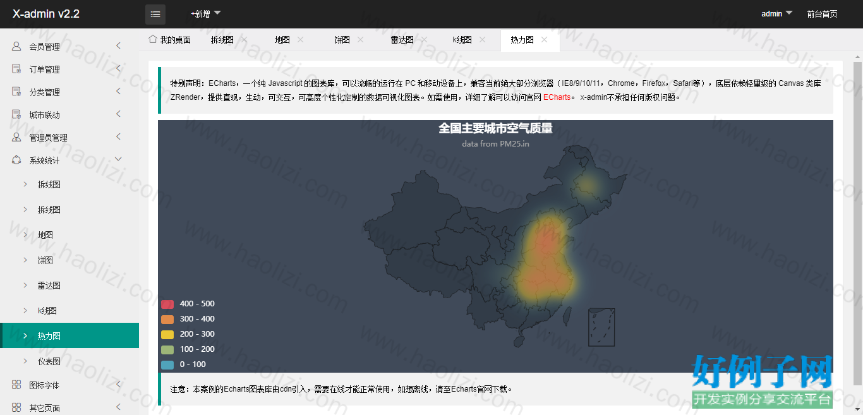Click the home icon on 我的桌面 tab
The width and height of the screenshot is (863, 415).
153,39
